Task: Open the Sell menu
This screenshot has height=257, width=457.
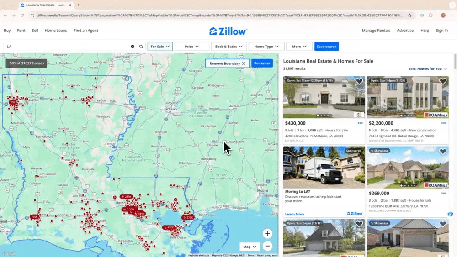Action: point(35,31)
